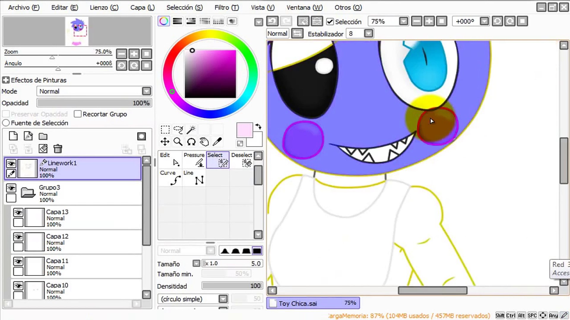Enable Recortar Grupo checkbox
This screenshot has width=570, height=320.
(77, 114)
